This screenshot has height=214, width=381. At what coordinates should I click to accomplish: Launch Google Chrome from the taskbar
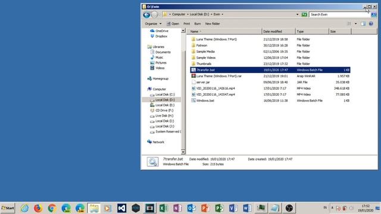pyautogui.click(x=52, y=208)
